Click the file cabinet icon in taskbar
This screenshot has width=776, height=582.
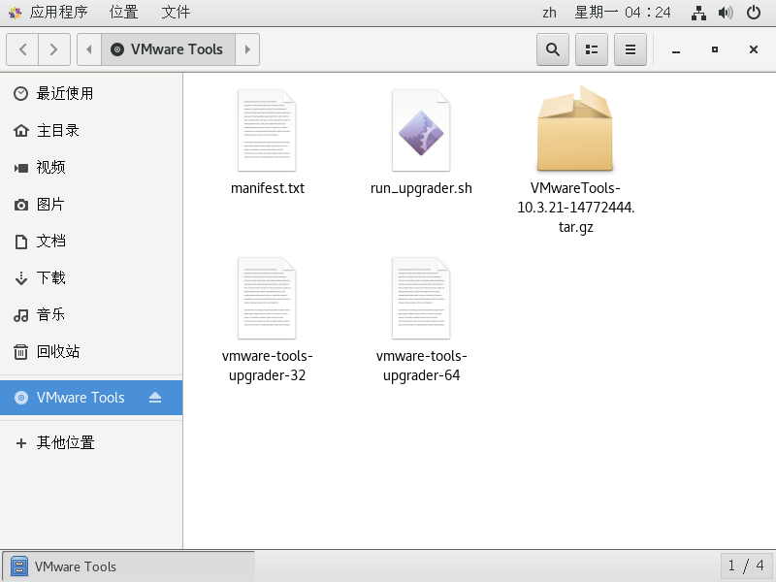click(19, 566)
